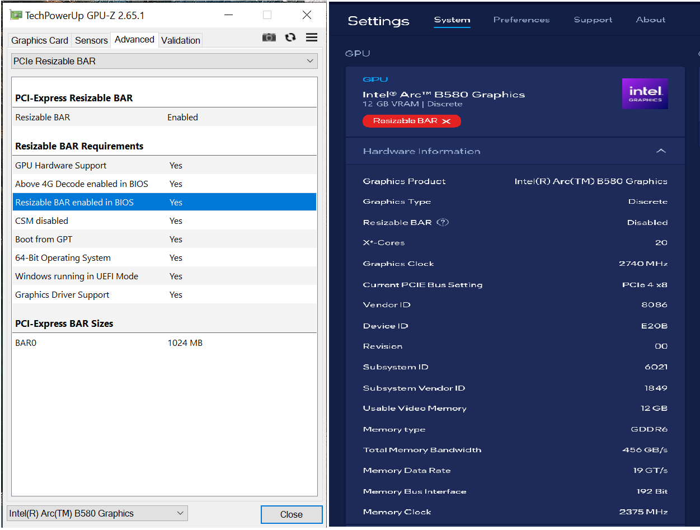
Task: Select the 'Boot from GPT' row
Action: pos(165,239)
